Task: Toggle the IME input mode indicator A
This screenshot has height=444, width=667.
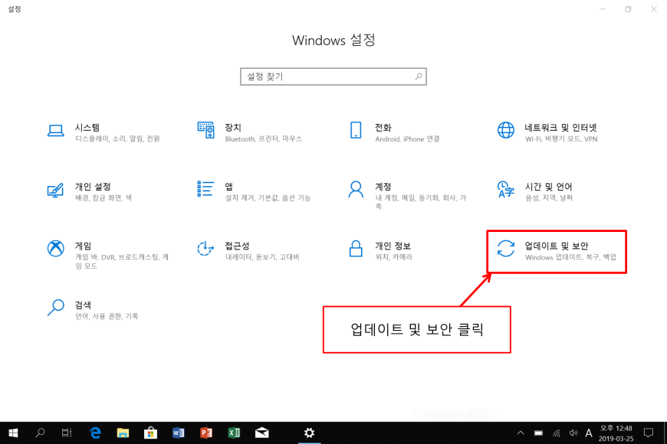Action: (589, 433)
